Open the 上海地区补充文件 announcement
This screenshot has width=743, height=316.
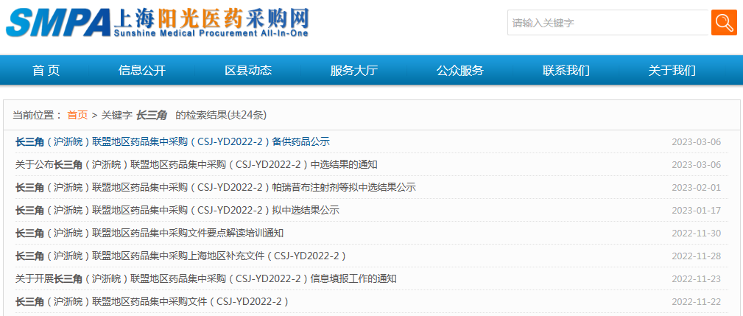[x=180, y=256]
